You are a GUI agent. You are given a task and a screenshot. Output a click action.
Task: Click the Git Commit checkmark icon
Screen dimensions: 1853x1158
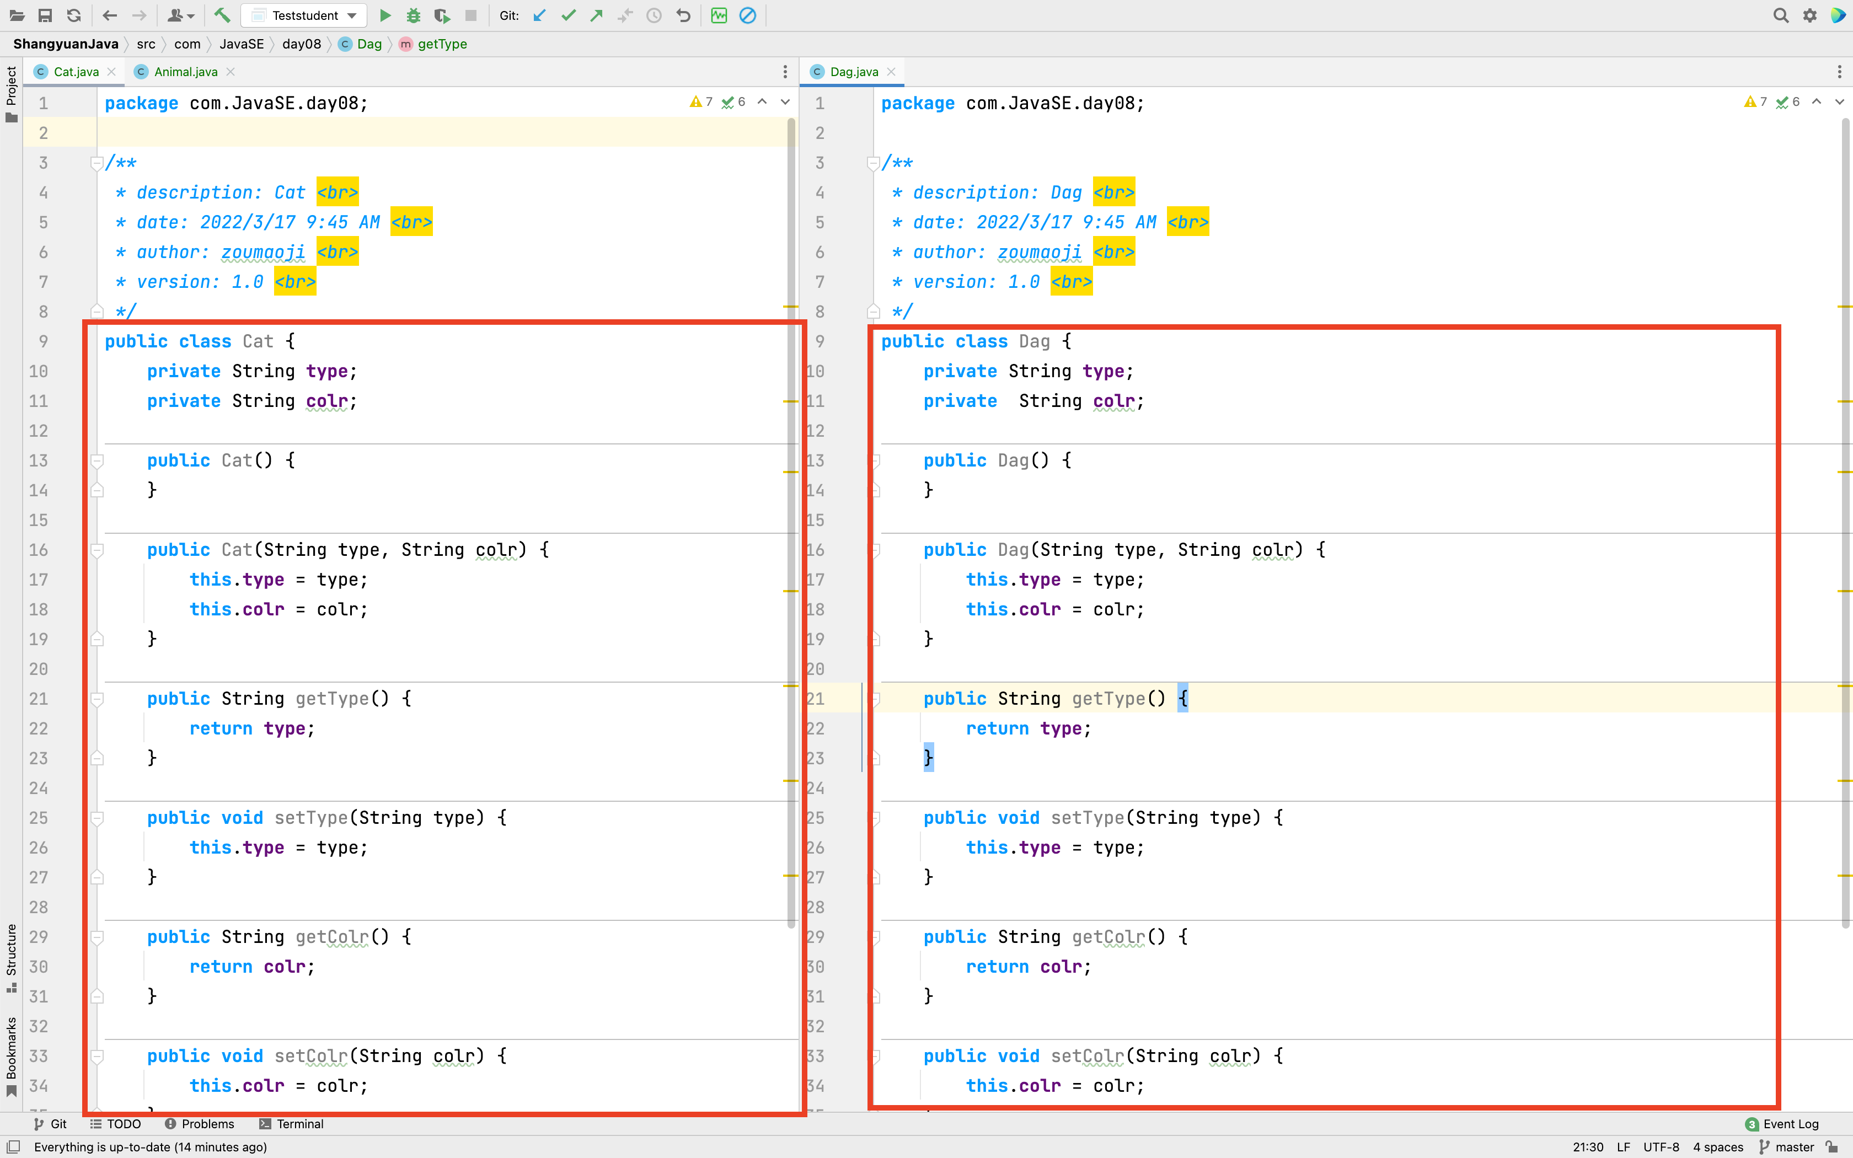tap(568, 15)
